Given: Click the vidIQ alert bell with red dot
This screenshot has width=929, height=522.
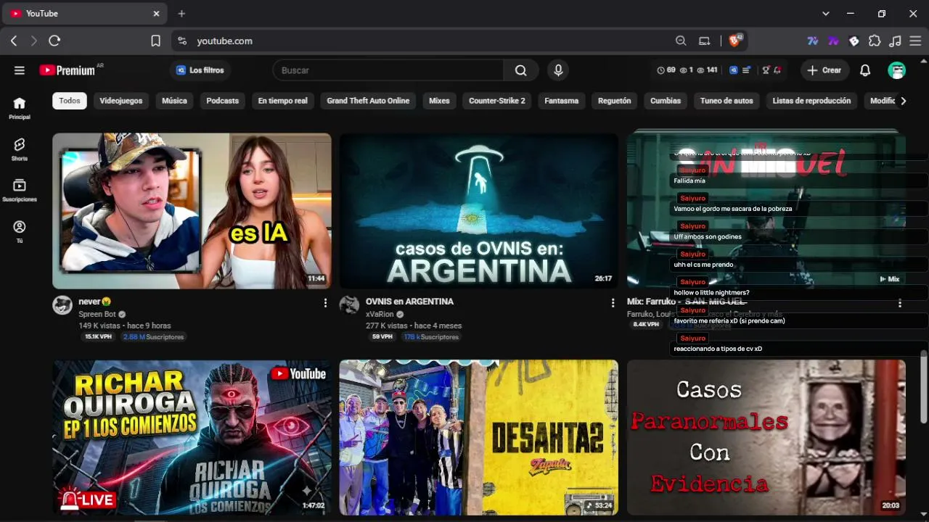Looking at the screenshot, I should 777,70.
